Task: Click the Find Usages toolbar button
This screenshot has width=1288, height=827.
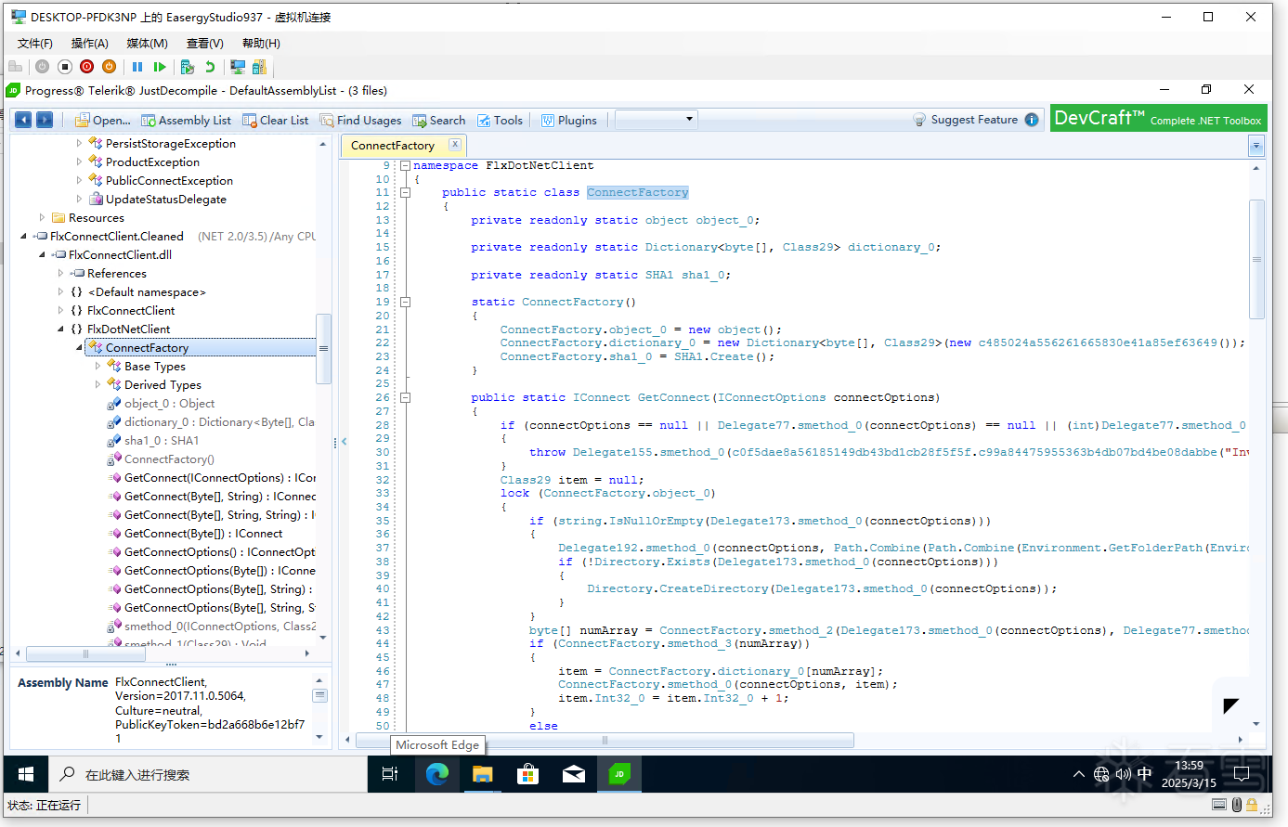Action: click(360, 121)
